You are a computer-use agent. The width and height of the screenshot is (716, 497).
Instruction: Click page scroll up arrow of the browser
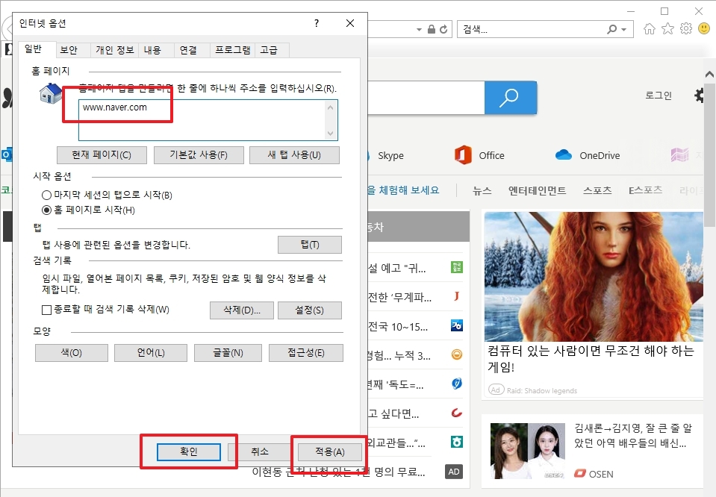point(709,75)
